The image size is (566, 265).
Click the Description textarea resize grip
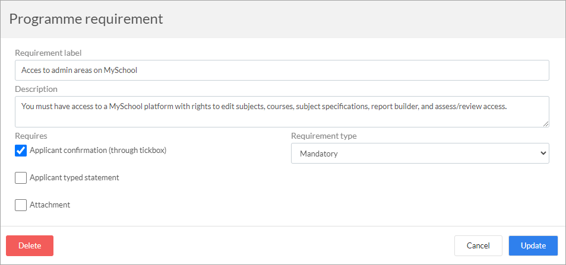point(546,124)
